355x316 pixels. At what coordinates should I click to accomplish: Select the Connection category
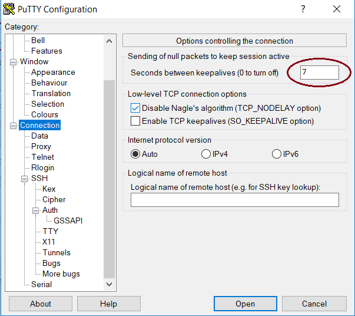[39, 125]
